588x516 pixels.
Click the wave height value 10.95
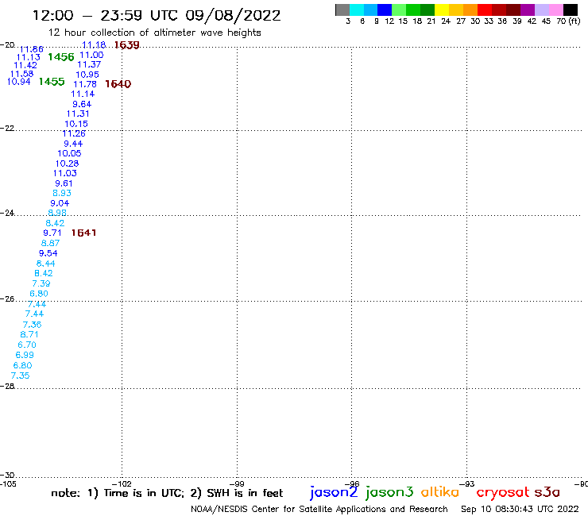(x=87, y=75)
